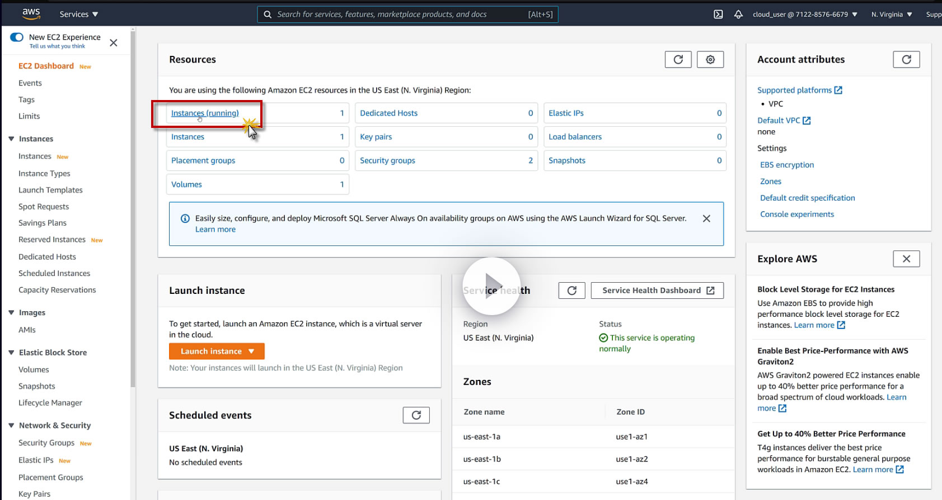Click Learn more under Block Level Storage

pos(819,325)
